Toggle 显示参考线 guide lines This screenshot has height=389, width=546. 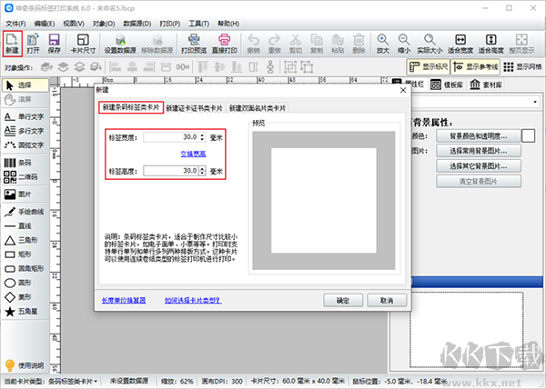(475, 66)
